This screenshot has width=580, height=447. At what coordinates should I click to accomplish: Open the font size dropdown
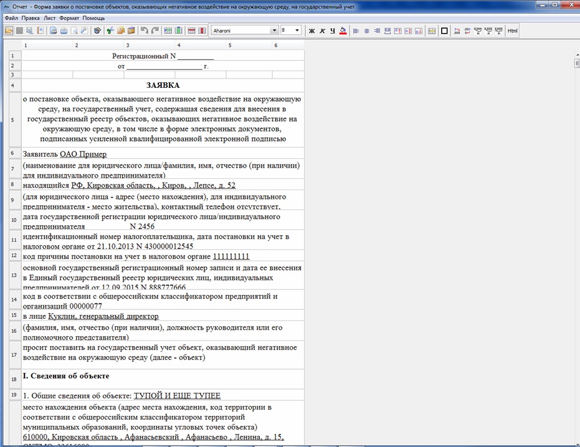(x=297, y=30)
